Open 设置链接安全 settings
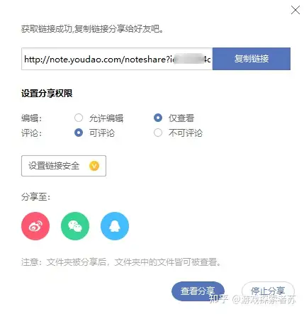Viewport: 304px width, 314px height. (x=64, y=166)
